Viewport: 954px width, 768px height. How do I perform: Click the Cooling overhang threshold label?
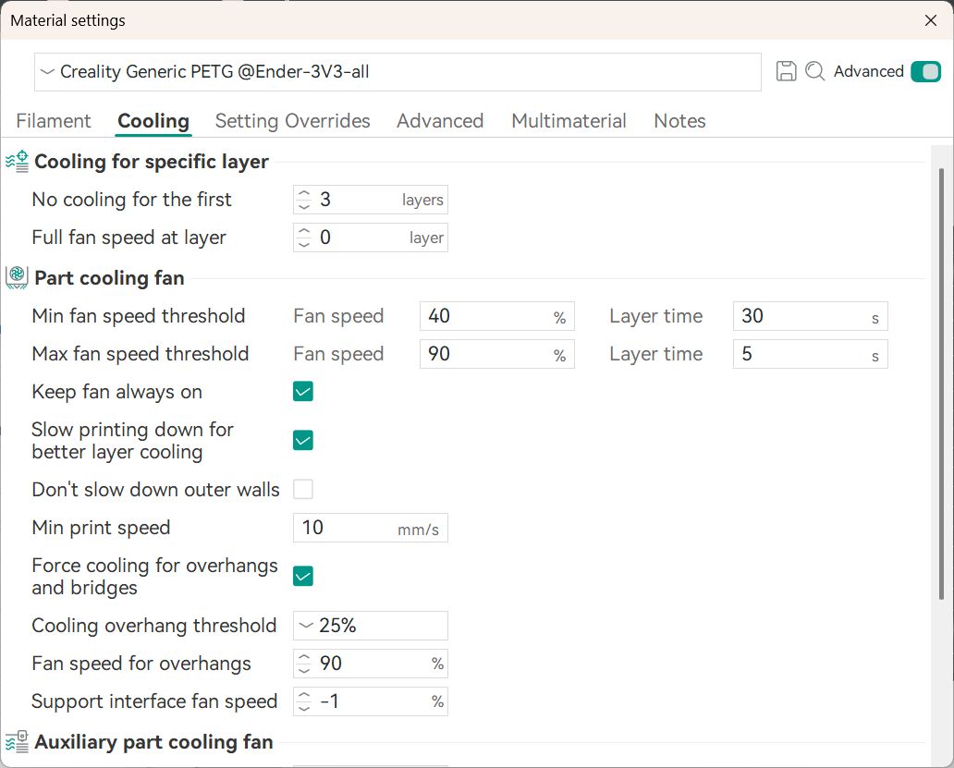154,626
